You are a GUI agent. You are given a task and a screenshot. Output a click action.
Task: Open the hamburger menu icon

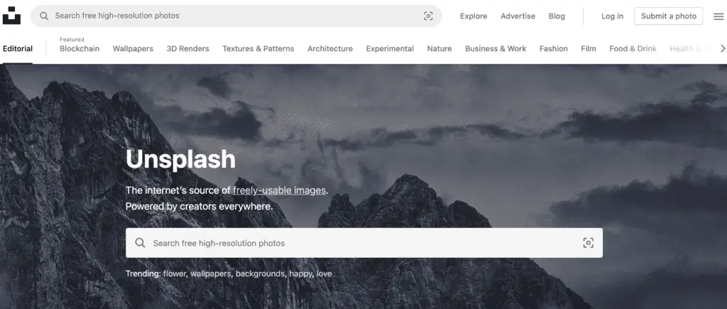click(x=718, y=16)
